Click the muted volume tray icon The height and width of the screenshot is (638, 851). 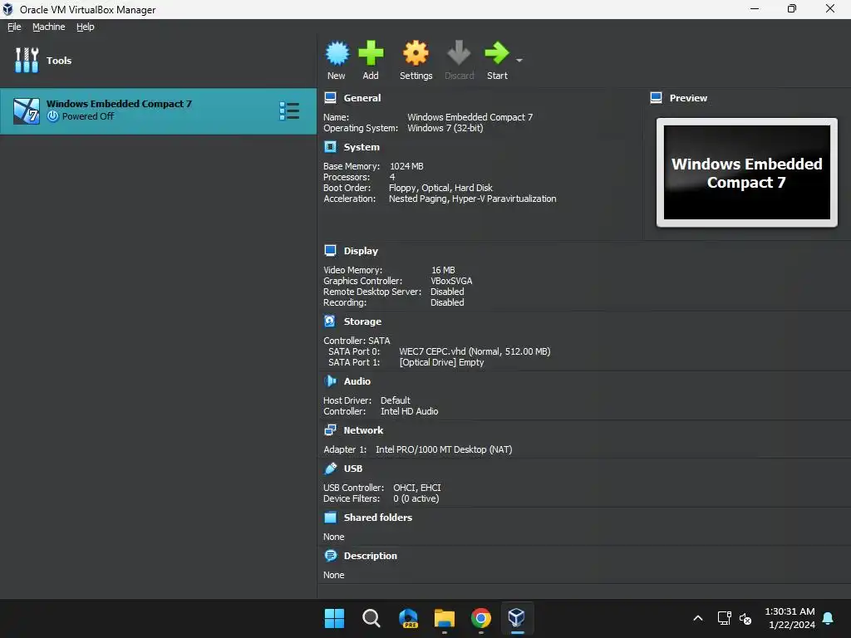click(745, 618)
